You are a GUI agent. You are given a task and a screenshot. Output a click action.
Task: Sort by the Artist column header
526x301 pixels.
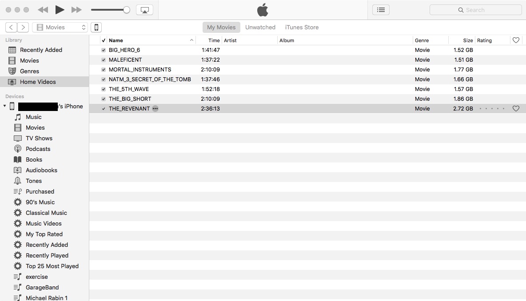[250, 40]
